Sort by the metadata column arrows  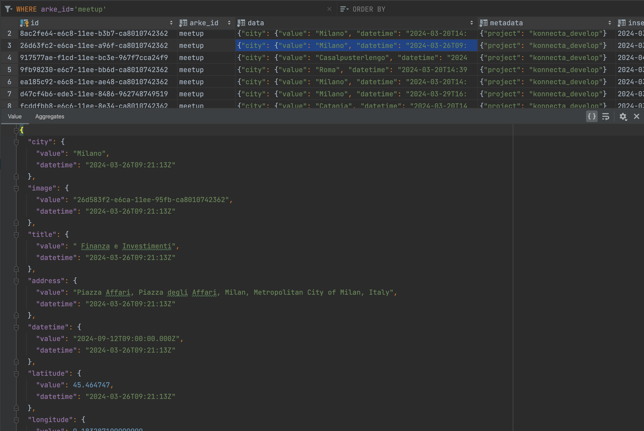[x=609, y=23]
